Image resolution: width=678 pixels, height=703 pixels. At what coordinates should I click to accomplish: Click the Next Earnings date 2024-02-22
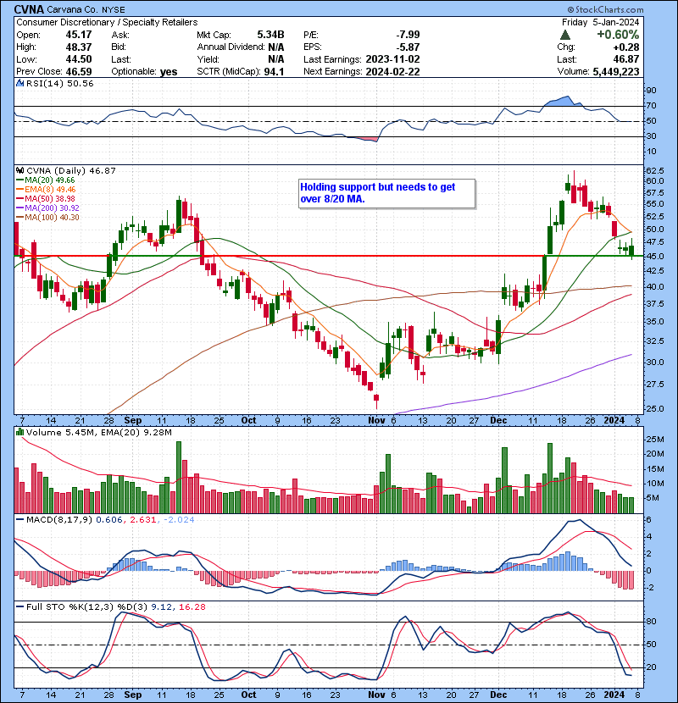(x=392, y=71)
